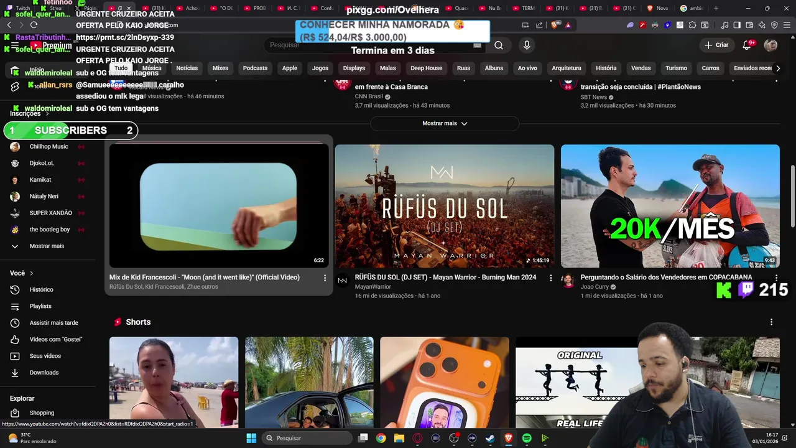Select the Turismo chip
Viewport: 796px width, 448px height.
coord(676,68)
